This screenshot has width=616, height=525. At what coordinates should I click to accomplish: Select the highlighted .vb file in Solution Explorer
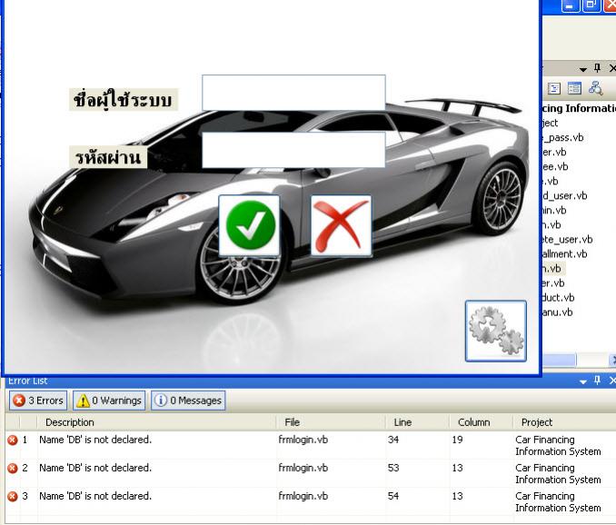coord(553,269)
